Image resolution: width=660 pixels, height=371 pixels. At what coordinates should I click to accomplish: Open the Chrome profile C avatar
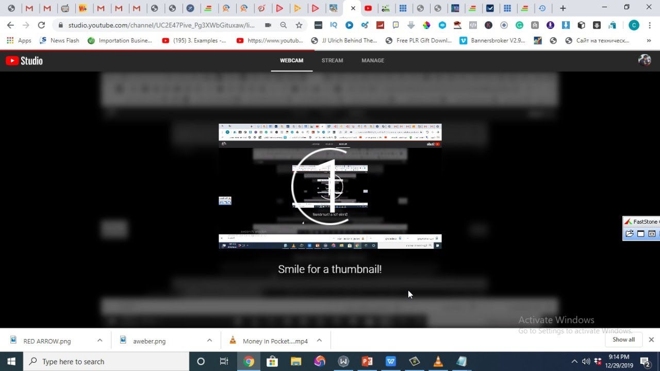pyautogui.click(x=634, y=25)
